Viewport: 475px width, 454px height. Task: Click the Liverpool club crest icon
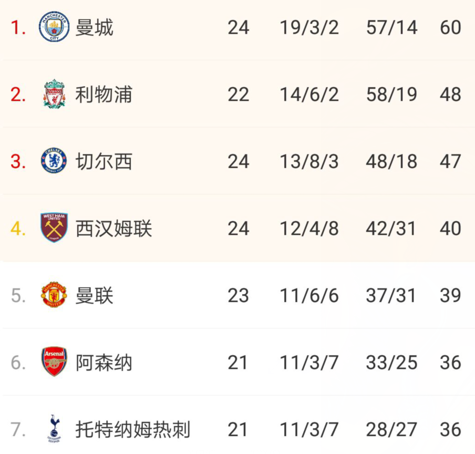tap(54, 94)
